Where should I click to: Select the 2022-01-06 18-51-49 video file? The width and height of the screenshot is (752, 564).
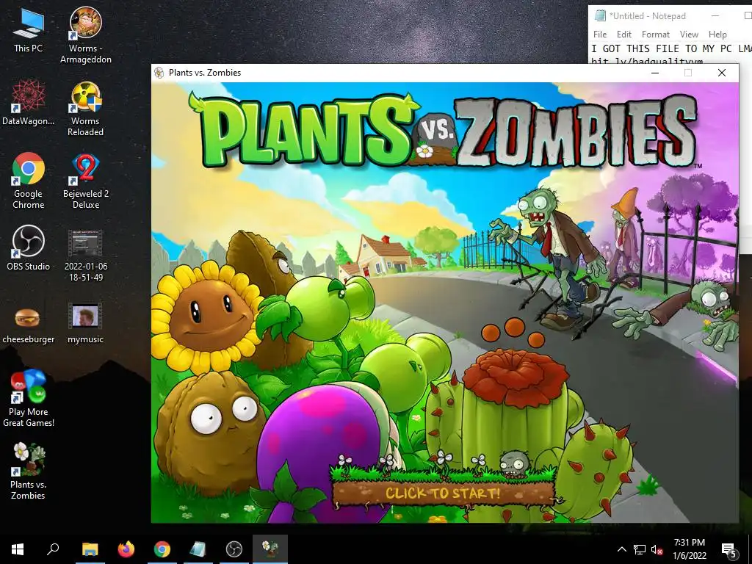tap(86, 256)
